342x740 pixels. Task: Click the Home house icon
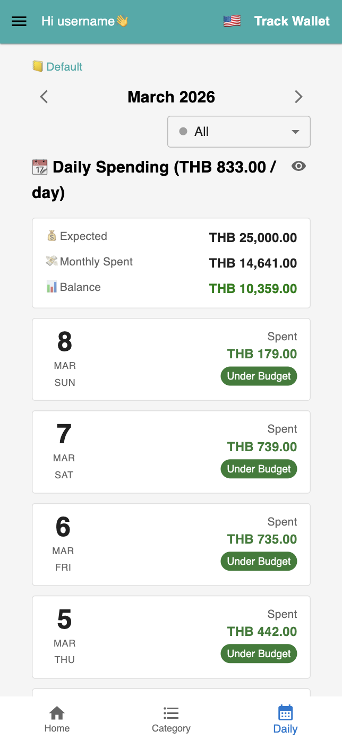click(x=57, y=713)
